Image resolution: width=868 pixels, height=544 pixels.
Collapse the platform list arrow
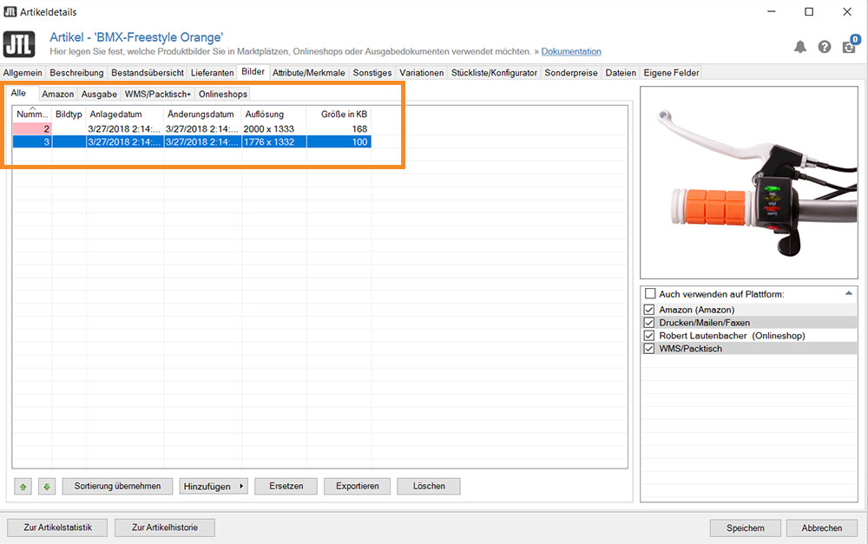coord(849,294)
